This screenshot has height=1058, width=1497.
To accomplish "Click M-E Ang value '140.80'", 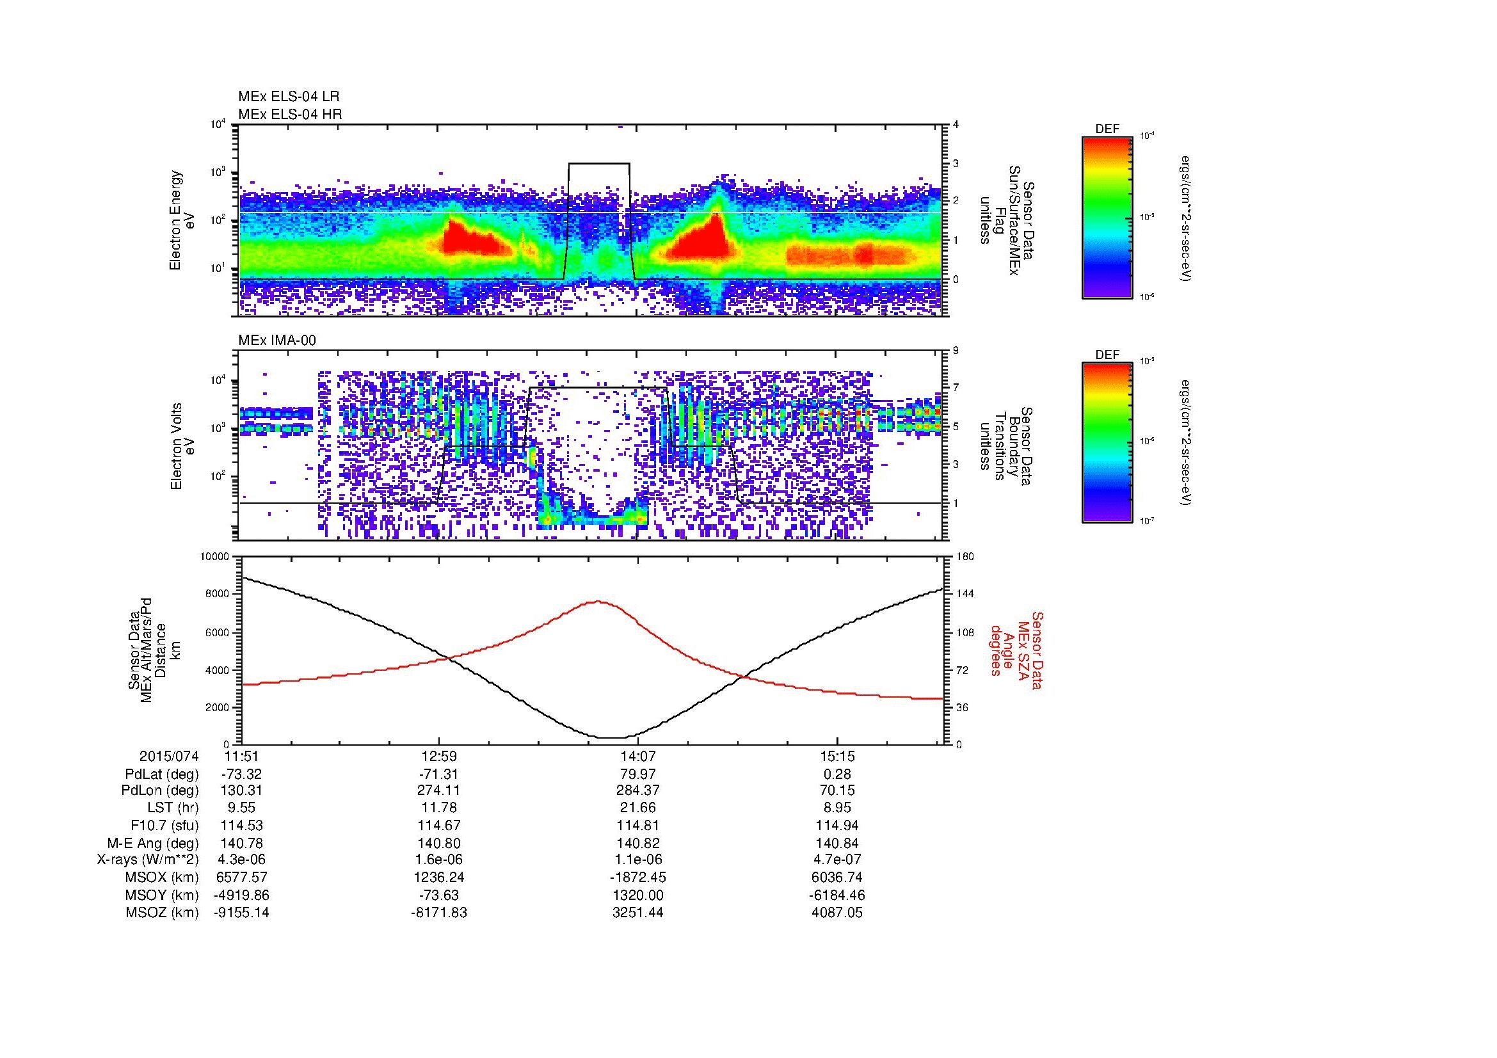I will [x=439, y=844].
